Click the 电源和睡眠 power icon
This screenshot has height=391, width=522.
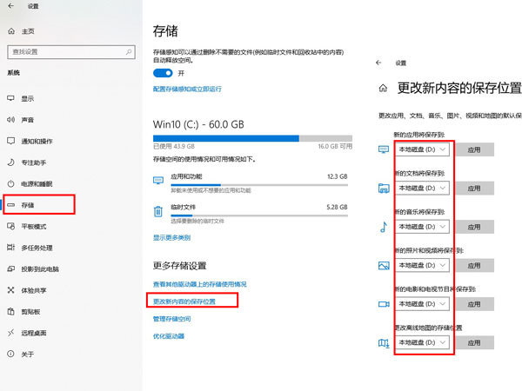(x=11, y=183)
